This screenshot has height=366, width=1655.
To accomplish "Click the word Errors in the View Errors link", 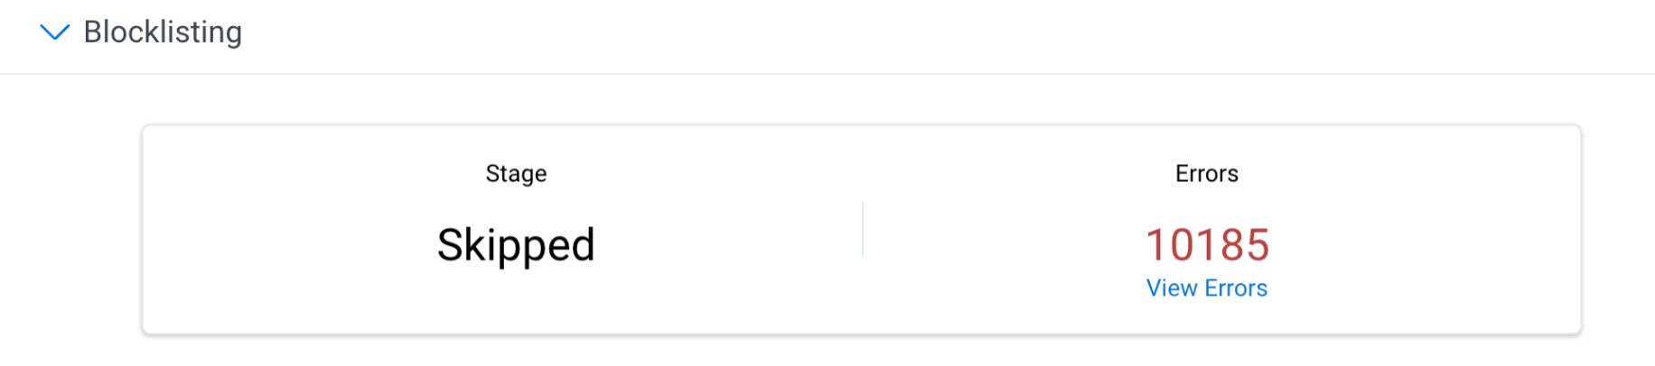I will 1236,288.
